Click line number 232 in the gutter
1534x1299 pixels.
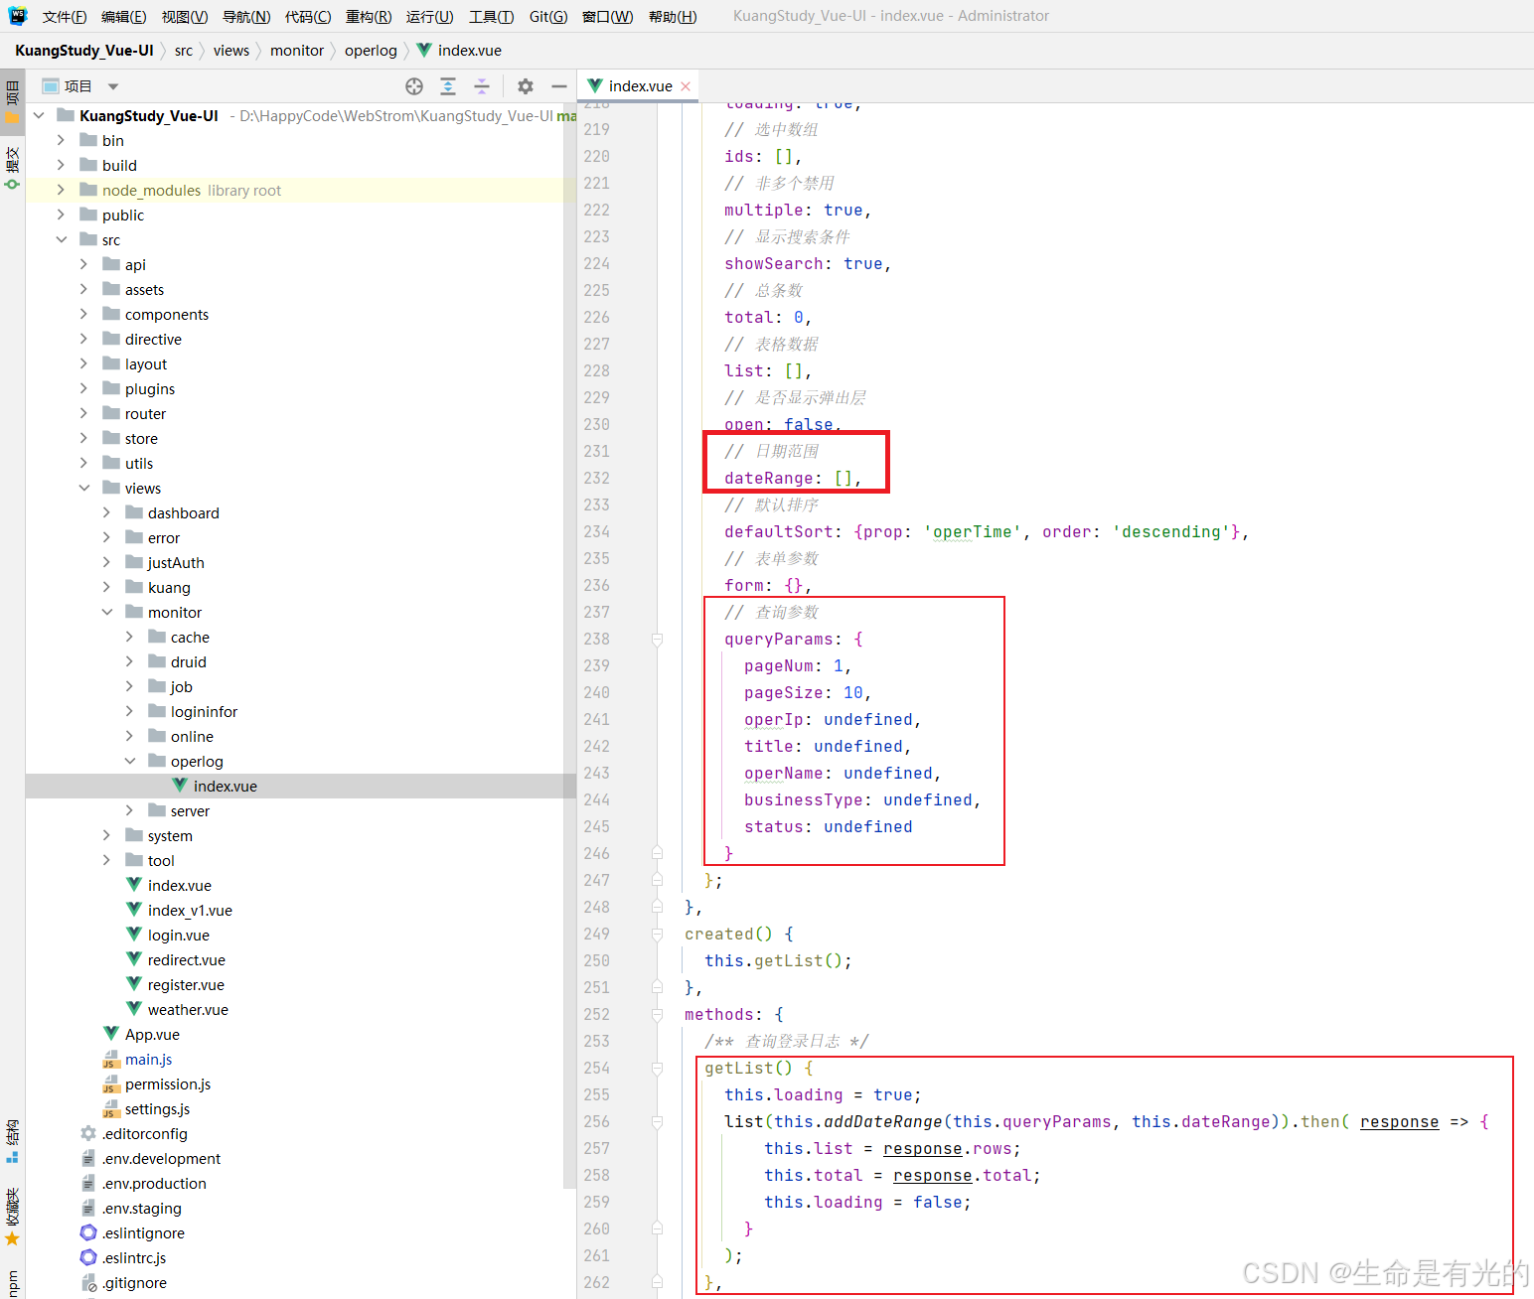click(597, 479)
